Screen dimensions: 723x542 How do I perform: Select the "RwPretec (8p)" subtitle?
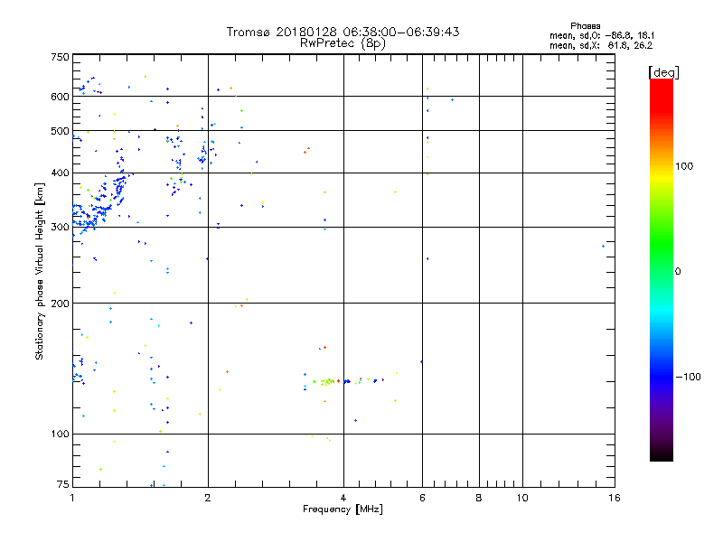pyautogui.click(x=343, y=43)
